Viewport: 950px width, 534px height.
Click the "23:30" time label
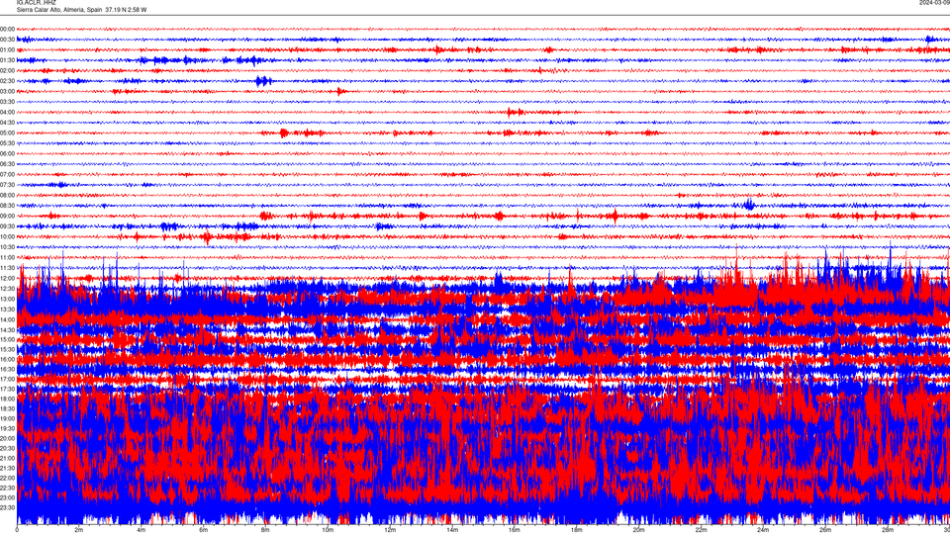pos(7,507)
